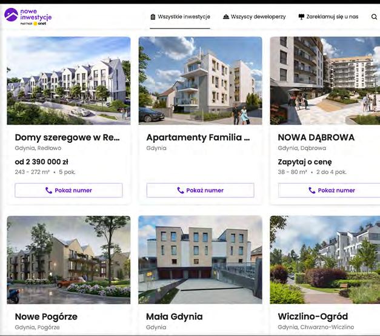Click the Mała Gdynia building photo
The image size is (380, 336).
pyautogui.click(x=200, y=260)
